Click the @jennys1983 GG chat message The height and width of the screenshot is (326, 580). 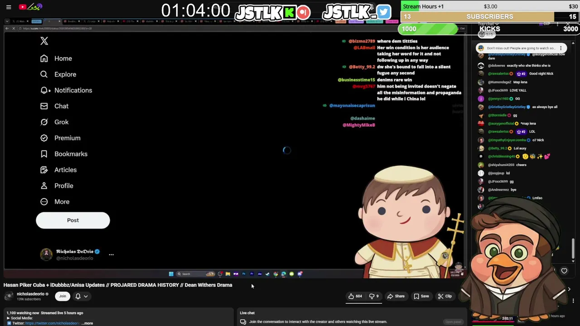click(x=499, y=99)
